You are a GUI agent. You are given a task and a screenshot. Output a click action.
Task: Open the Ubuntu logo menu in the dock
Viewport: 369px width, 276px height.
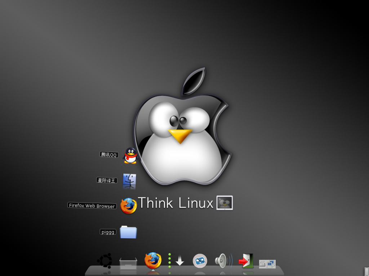tap(105, 260)
